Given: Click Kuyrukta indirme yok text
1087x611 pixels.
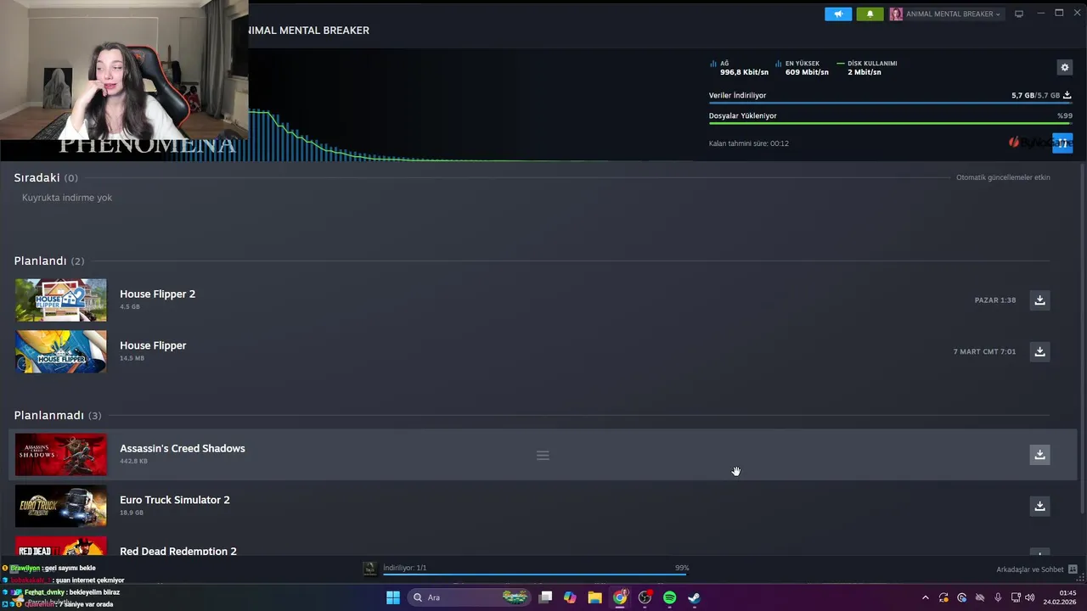Looking at the screenshot, I should point(67,198).
